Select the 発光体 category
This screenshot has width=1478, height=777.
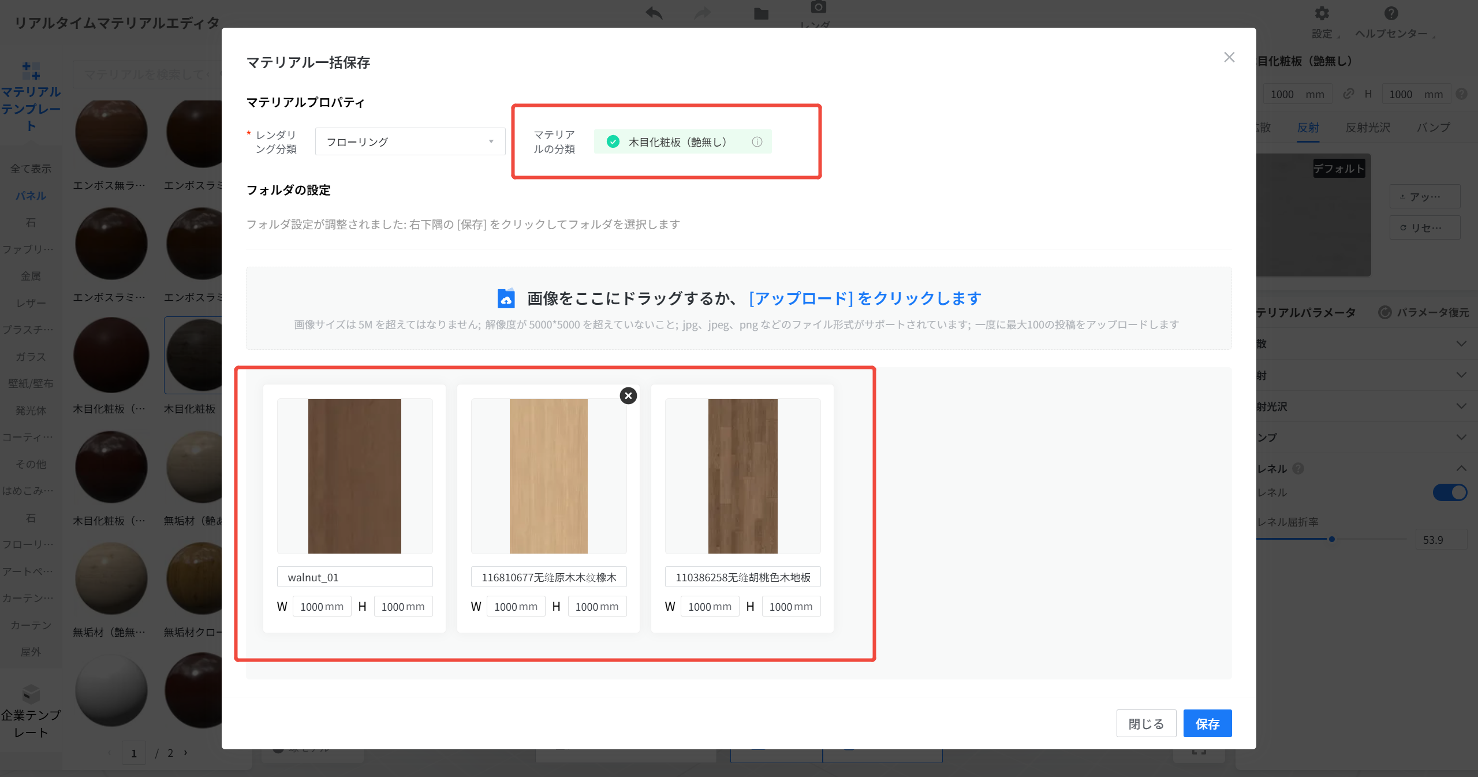(31, 410)
